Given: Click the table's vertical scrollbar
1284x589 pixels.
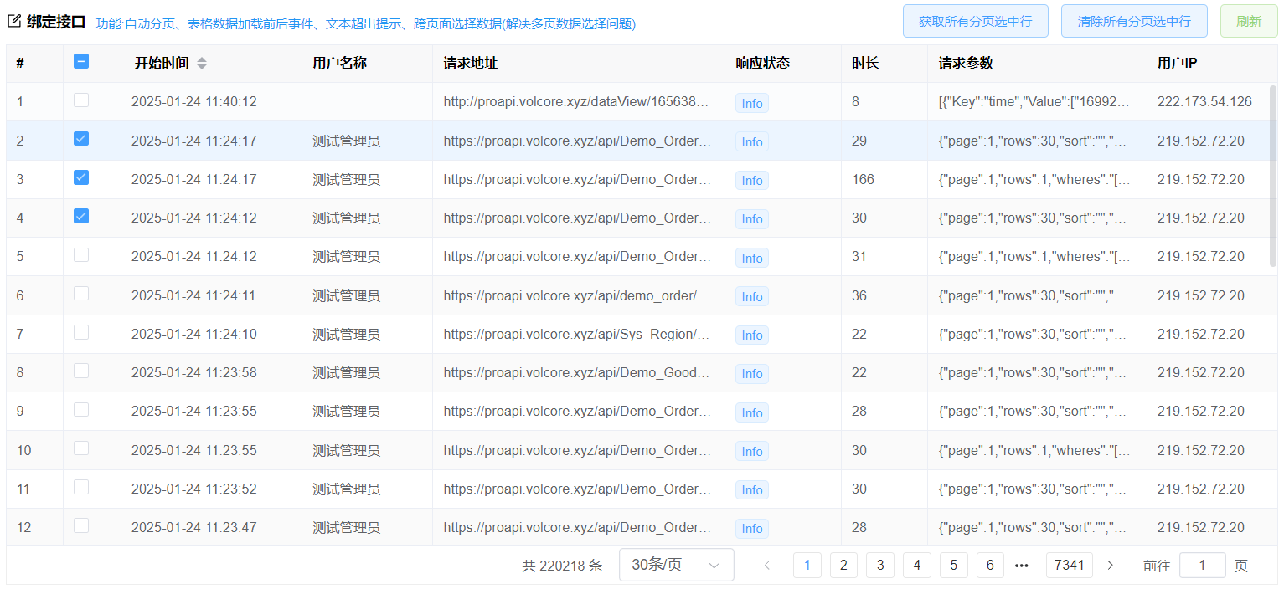Looking at the screenshot, I should (x=1273, y=176).
